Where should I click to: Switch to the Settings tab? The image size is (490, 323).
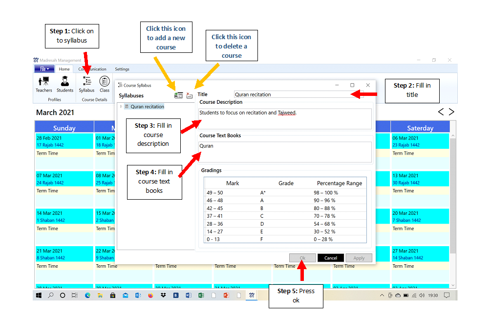tap(122, 69)
